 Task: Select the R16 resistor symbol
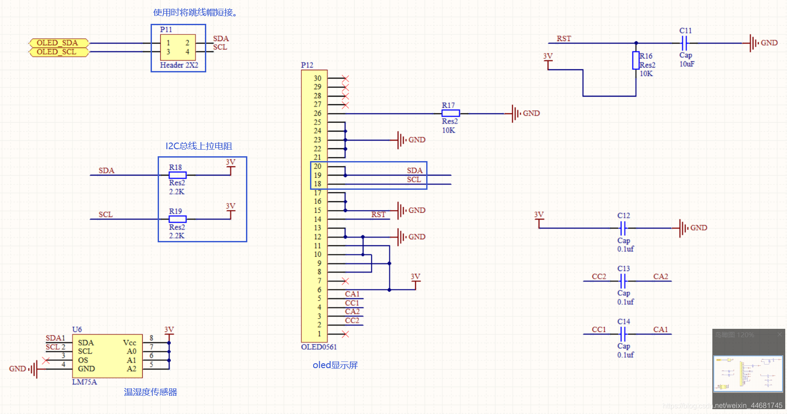pos(636,60)
